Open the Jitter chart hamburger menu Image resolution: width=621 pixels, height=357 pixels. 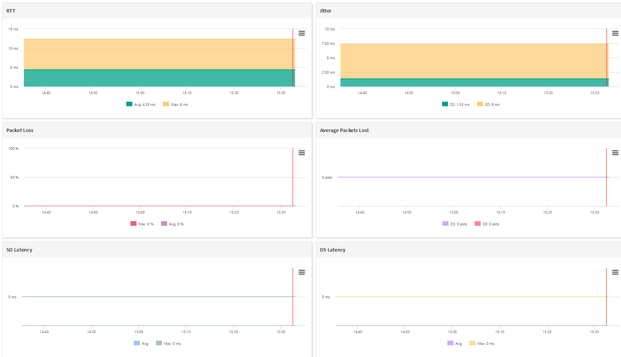point(615,33)
